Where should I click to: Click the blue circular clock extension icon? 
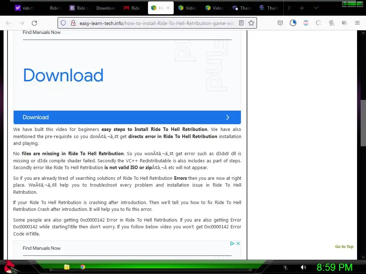293,23
